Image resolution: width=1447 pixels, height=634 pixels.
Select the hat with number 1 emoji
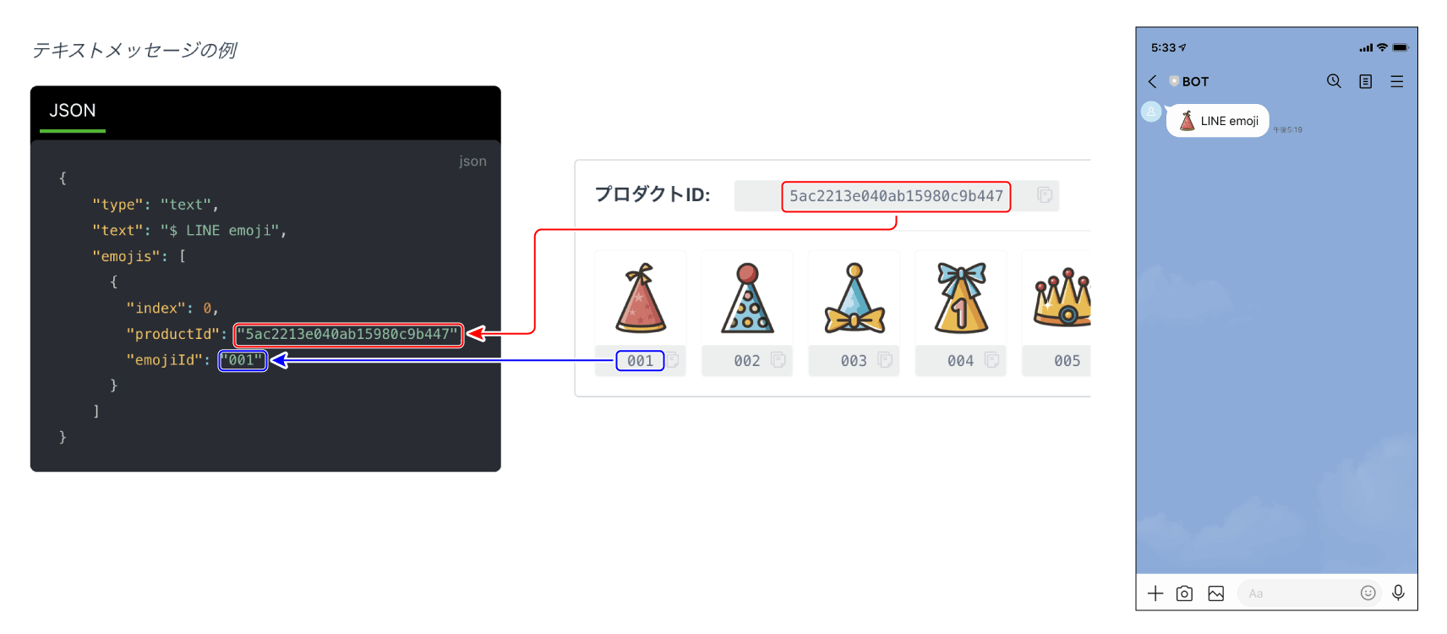pos(961,298)
